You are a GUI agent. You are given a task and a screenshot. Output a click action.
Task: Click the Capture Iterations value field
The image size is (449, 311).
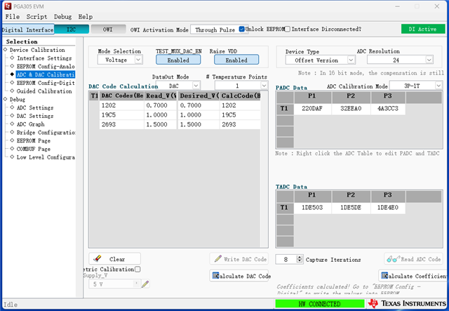[x=286, y=259]
